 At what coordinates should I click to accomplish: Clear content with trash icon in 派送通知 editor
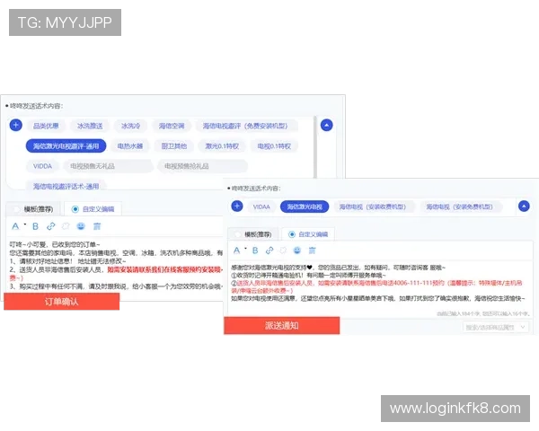pyautogui.click(x=312, y=251)
